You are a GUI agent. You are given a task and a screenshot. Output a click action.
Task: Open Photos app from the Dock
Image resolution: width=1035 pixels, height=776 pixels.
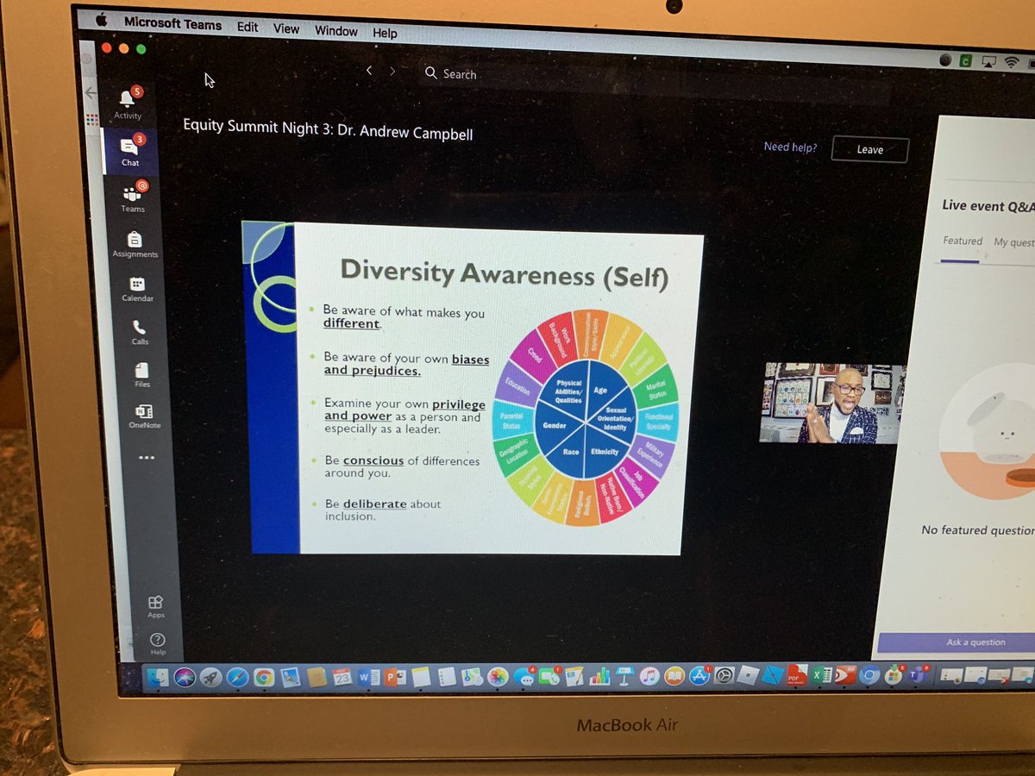point(498,677)
